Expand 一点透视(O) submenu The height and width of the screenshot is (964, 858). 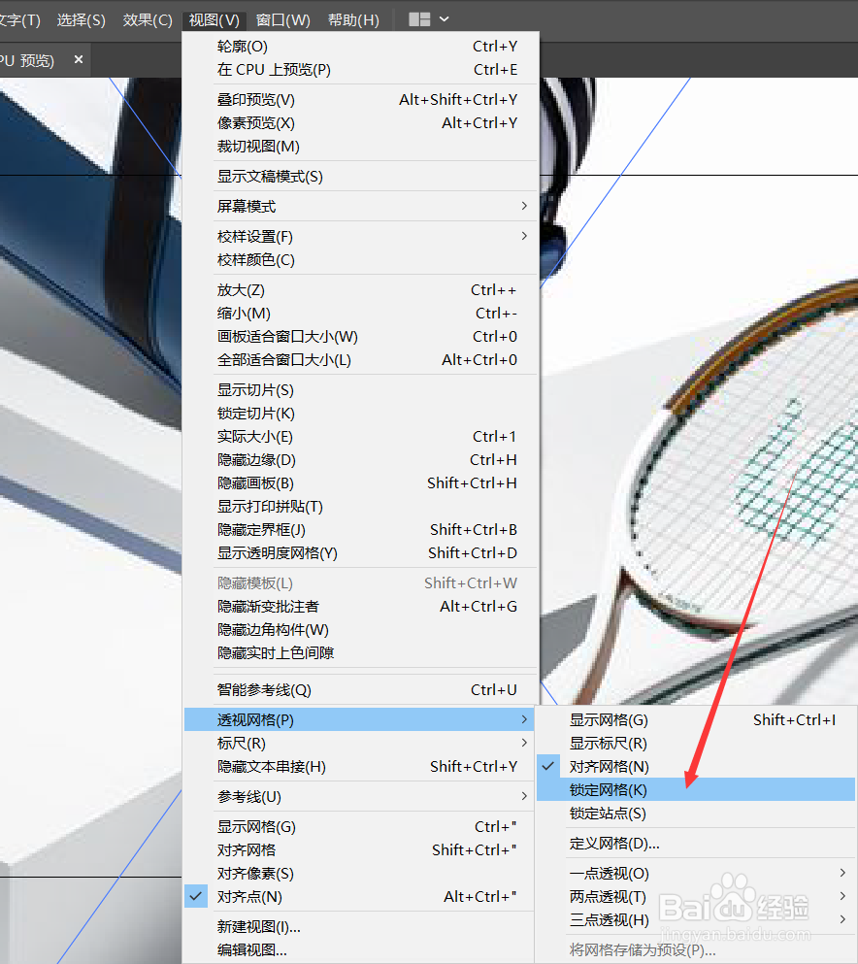696,874
